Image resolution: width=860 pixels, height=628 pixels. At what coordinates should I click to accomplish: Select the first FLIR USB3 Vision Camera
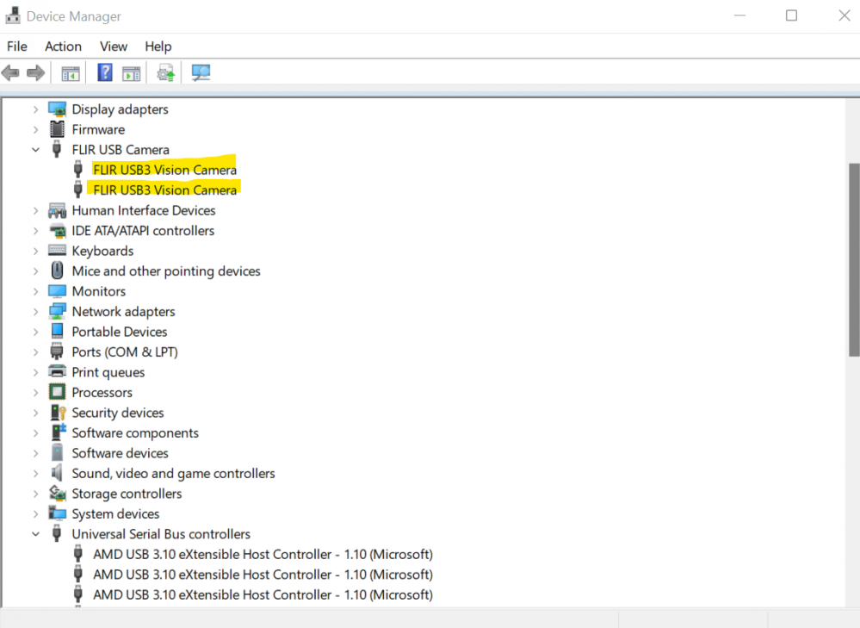(164, 170)
